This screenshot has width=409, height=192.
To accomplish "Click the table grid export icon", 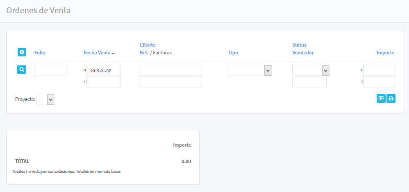I will (381, 98).
